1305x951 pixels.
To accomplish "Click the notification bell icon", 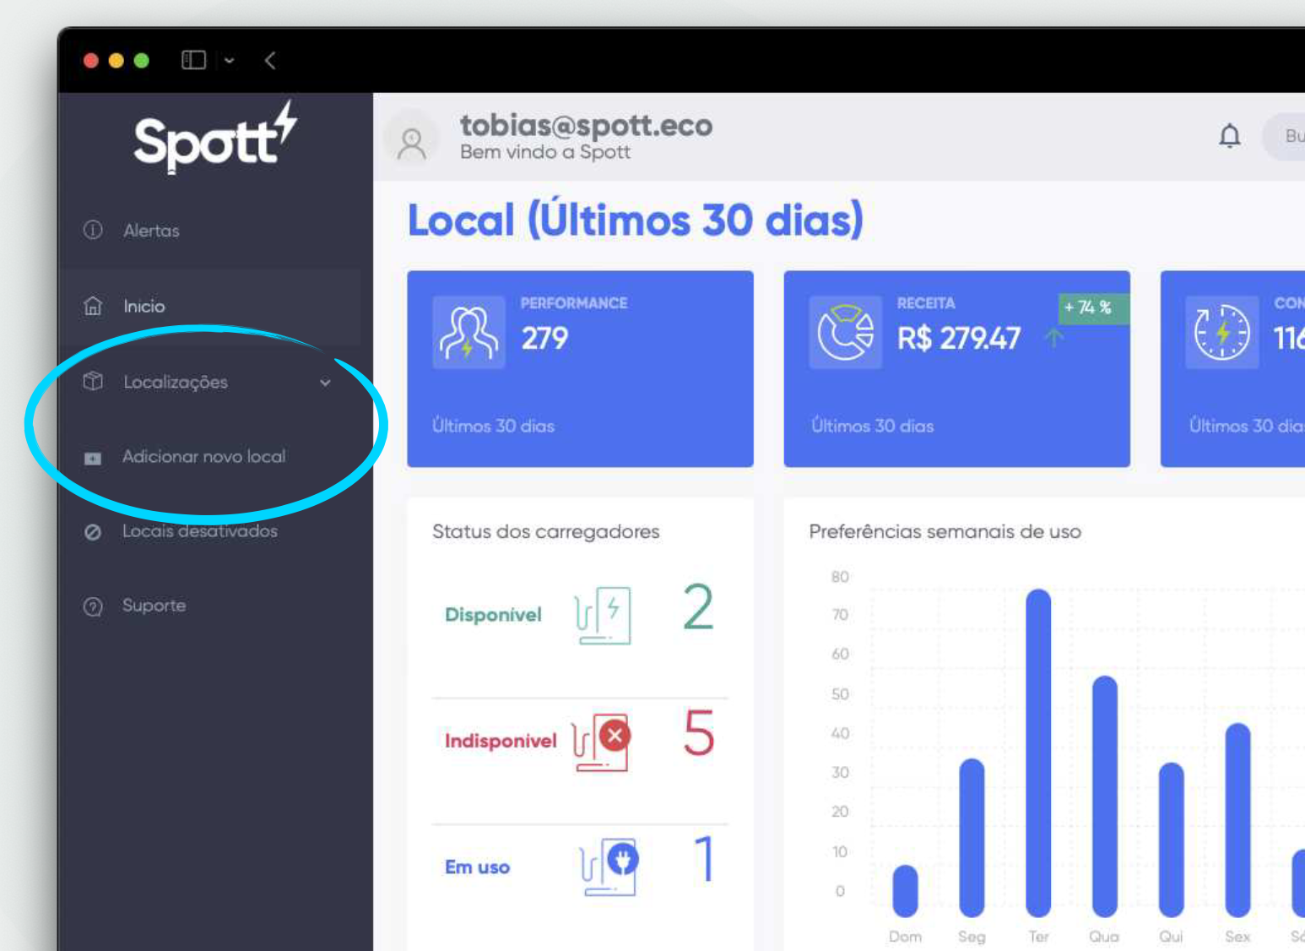I will [1230, 136].
